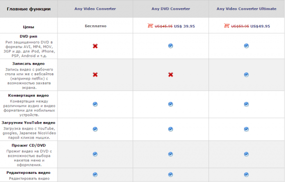285x182 pixels.
Task: Click the Редактировать видео check mark under Any DVD Converter
Action: click(x=171, y=175)
